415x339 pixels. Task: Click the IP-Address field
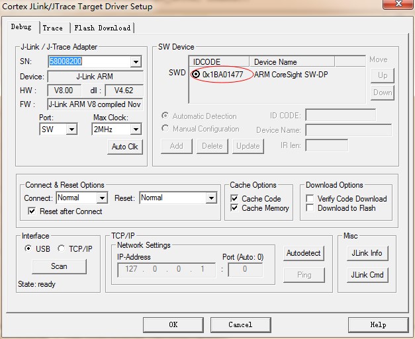pos(167,270)
